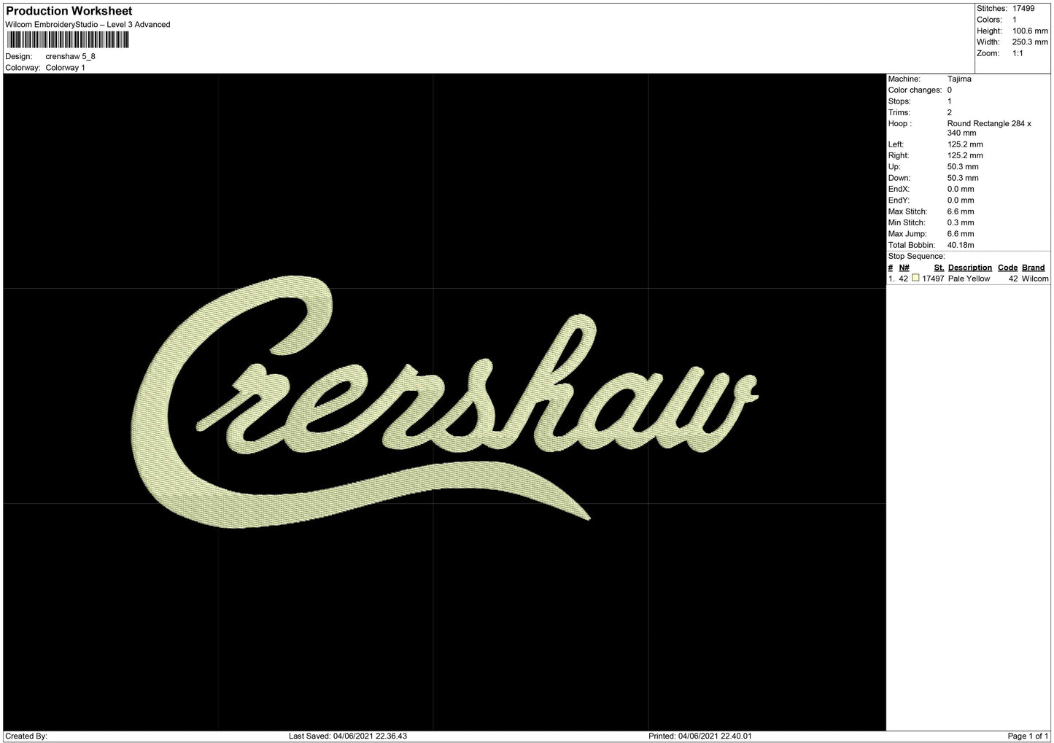Viewport: 1054px width, 743px height.
Task: Click the Trims value 2
Action: click(950, 112)
